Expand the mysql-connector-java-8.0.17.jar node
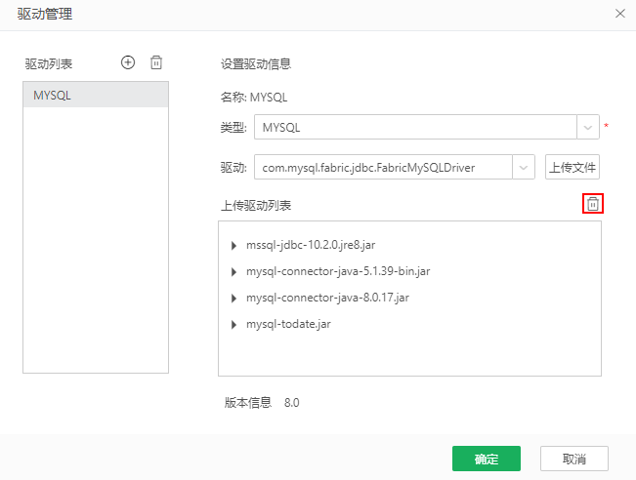The width and height of the screenshot is (636, 480). click(233, 298)
